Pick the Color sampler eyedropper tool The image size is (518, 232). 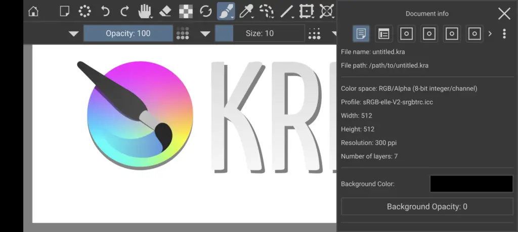(246, 11)
